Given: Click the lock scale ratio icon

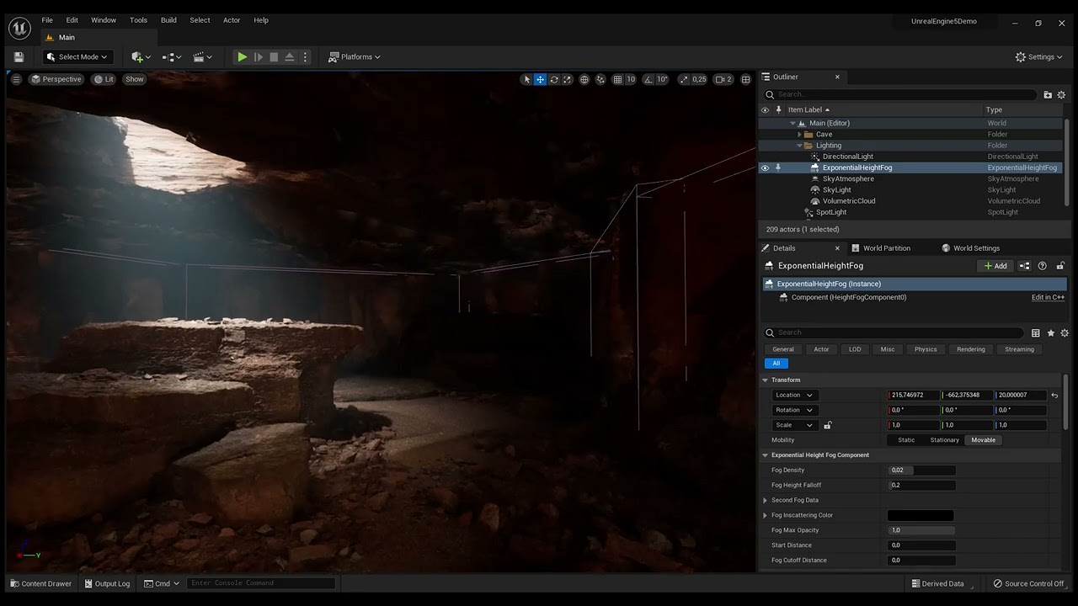Looking at the screenshot, I should tap(827, 425).
